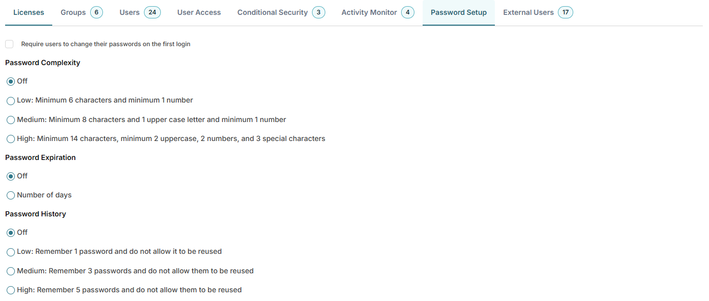Screen dimensions: 709x301
Task: Select Number of days expiration option
Action: coord(11,195)
